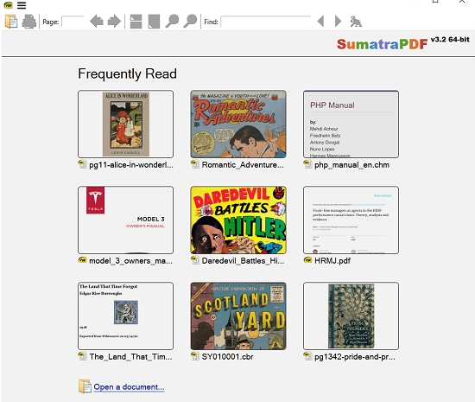Viewport: 475px width, 402px height.
Task: Click the SumatraPDF title bar icon
Action: [8, 5]
